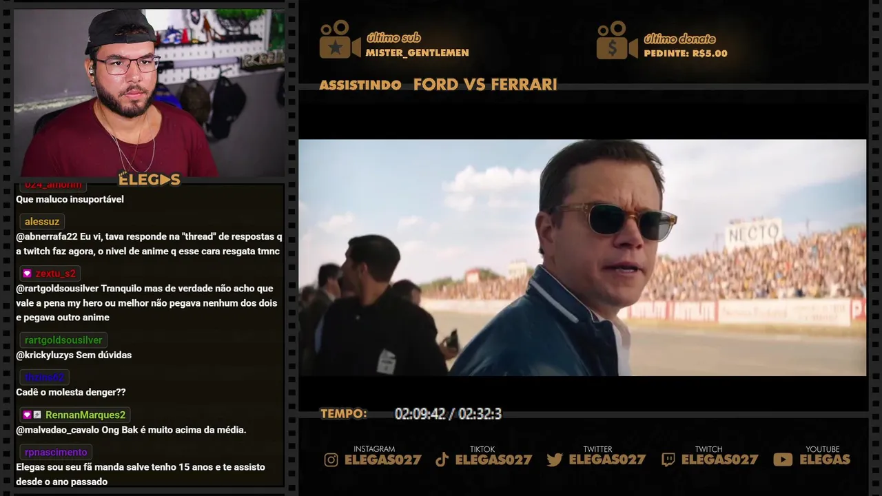Image resolution: width=882 pixels, height=496 pixels.
Task: Click the elapsed time 02:09:42
Action: (421, 414)
